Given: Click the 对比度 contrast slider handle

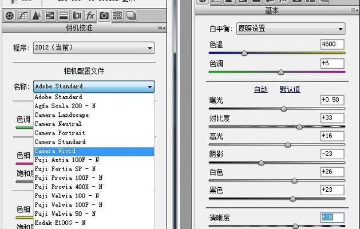Looking at the screenshot, I should coord(299,127).
